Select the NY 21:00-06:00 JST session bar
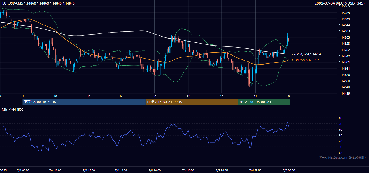369x173 pixels. [264, 102]
